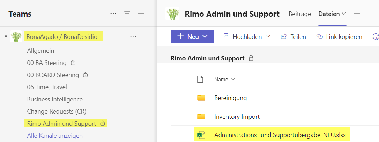The width and height of the screenshot is (379, 142).
Task: Click the Bereinigung folder icon
Action: pos(201,98)
